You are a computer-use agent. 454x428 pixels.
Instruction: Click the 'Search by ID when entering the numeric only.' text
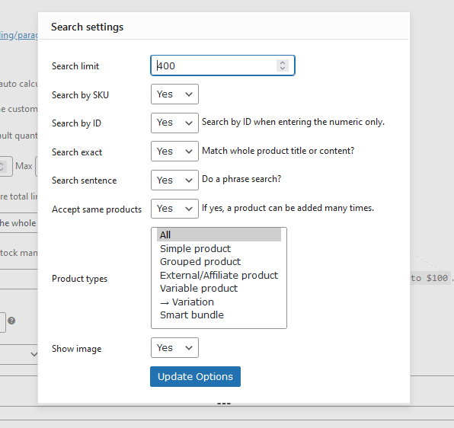coord(293,122)
